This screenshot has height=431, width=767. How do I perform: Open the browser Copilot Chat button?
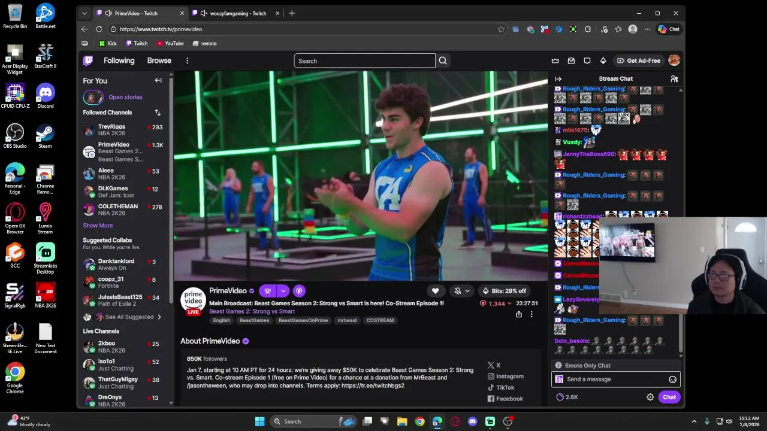coord(669,29)
